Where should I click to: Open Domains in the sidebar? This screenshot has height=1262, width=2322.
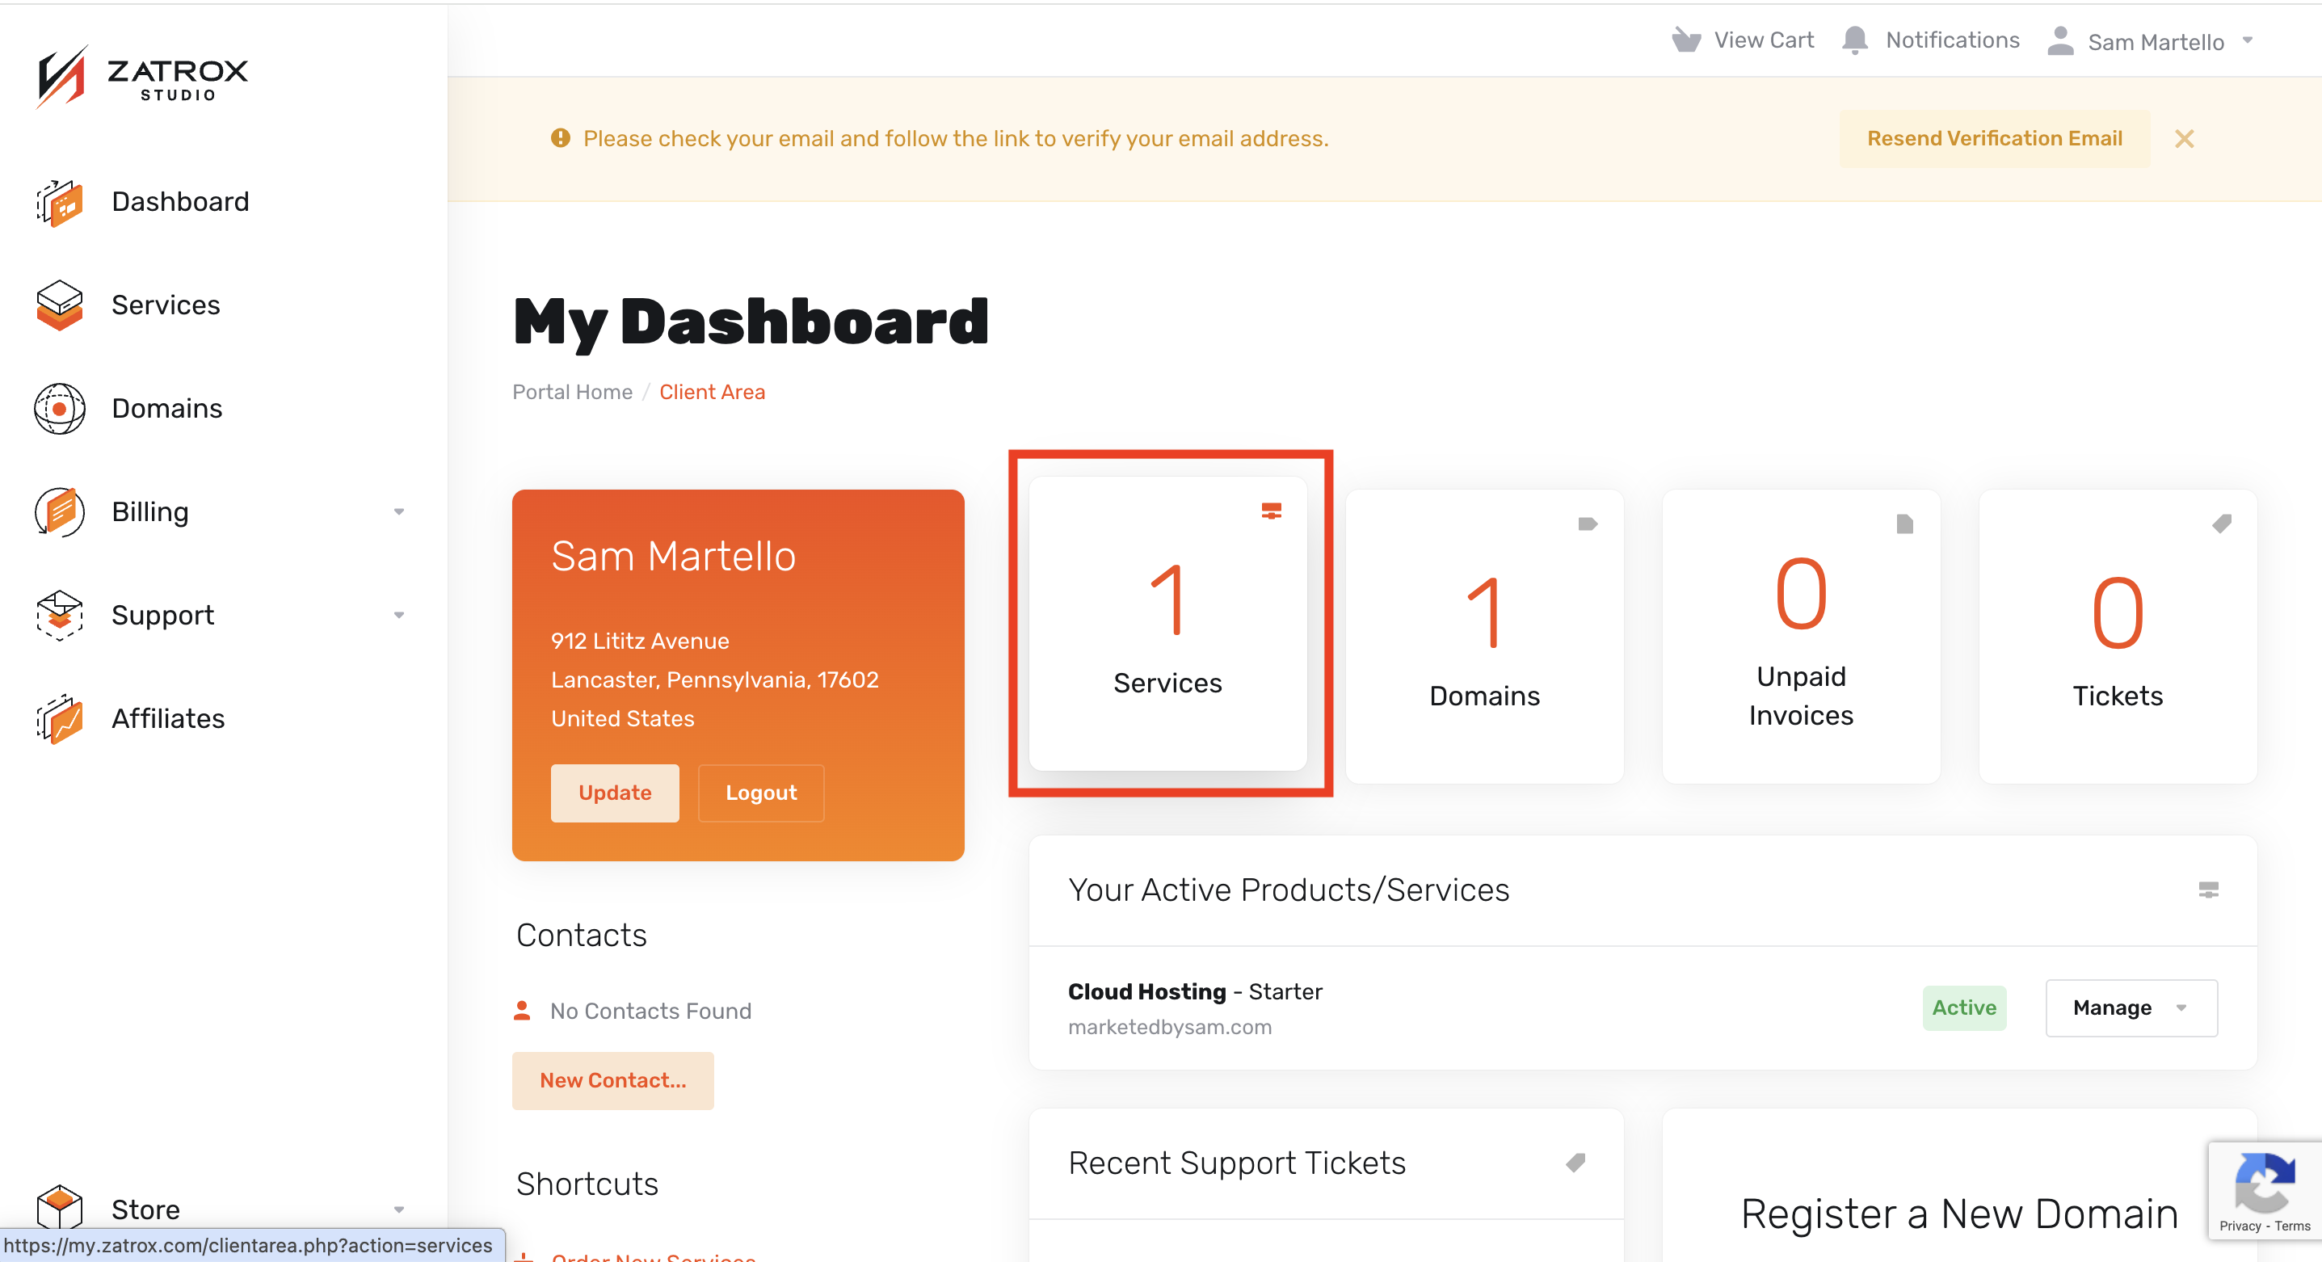pos(166,408)
